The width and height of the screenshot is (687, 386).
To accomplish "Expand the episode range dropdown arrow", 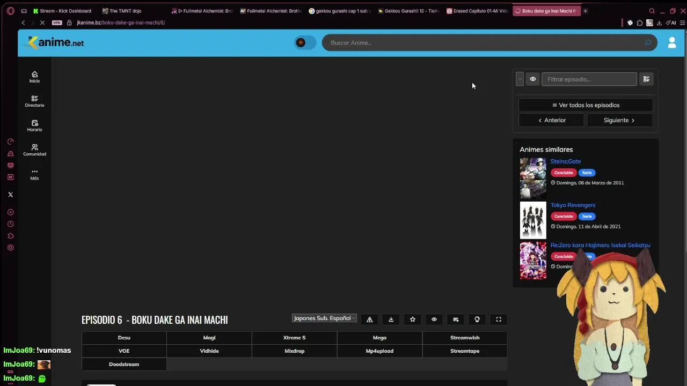I will 520,79.
